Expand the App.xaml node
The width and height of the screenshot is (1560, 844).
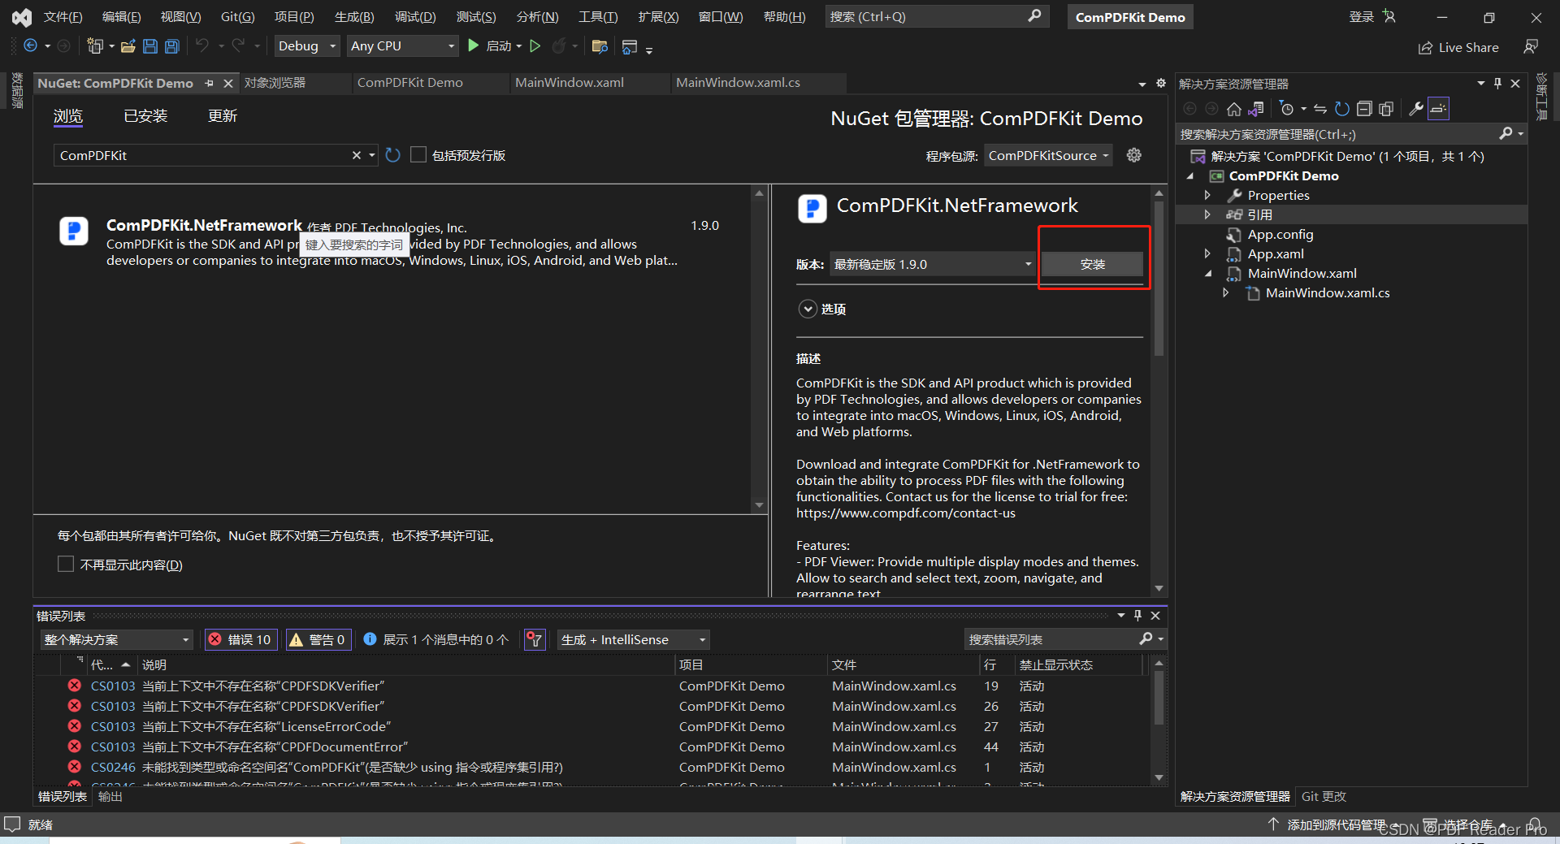point(1207,253)
